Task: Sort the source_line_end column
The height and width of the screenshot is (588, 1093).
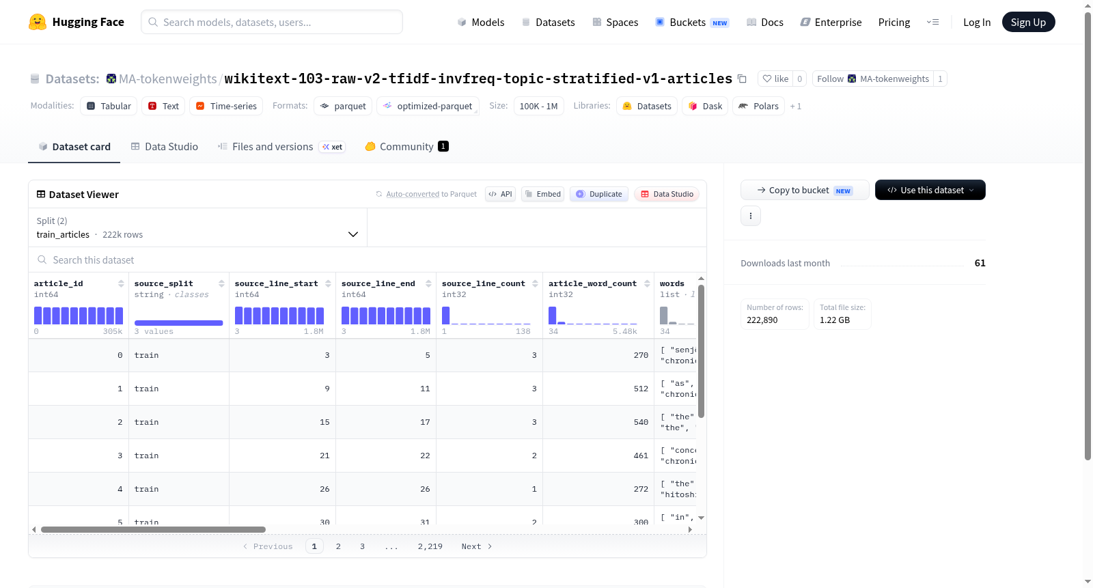Action: point(428,283)
